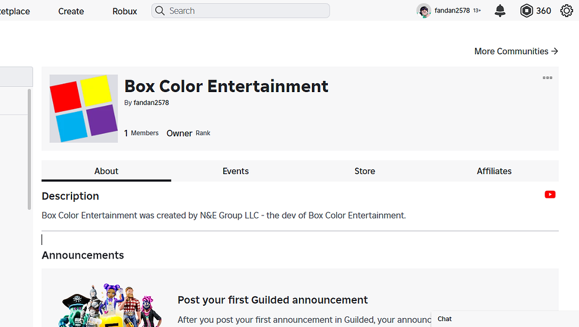579x327 pixels.
Task: Click the search magnifier icon
Action: tap(160, 11)
